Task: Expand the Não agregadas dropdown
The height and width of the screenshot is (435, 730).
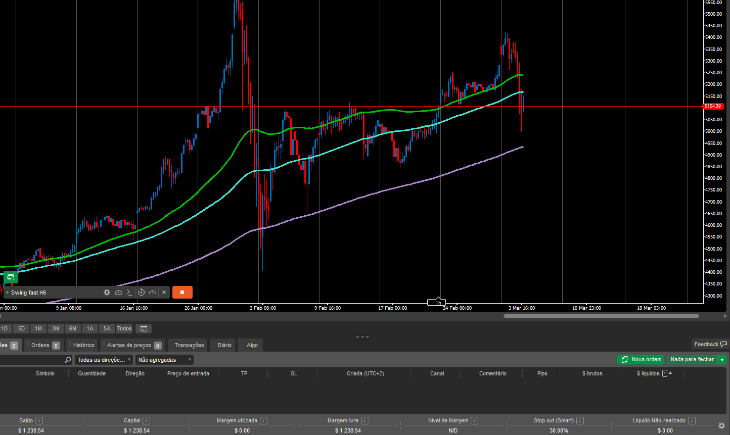Action: pos(165,360)
